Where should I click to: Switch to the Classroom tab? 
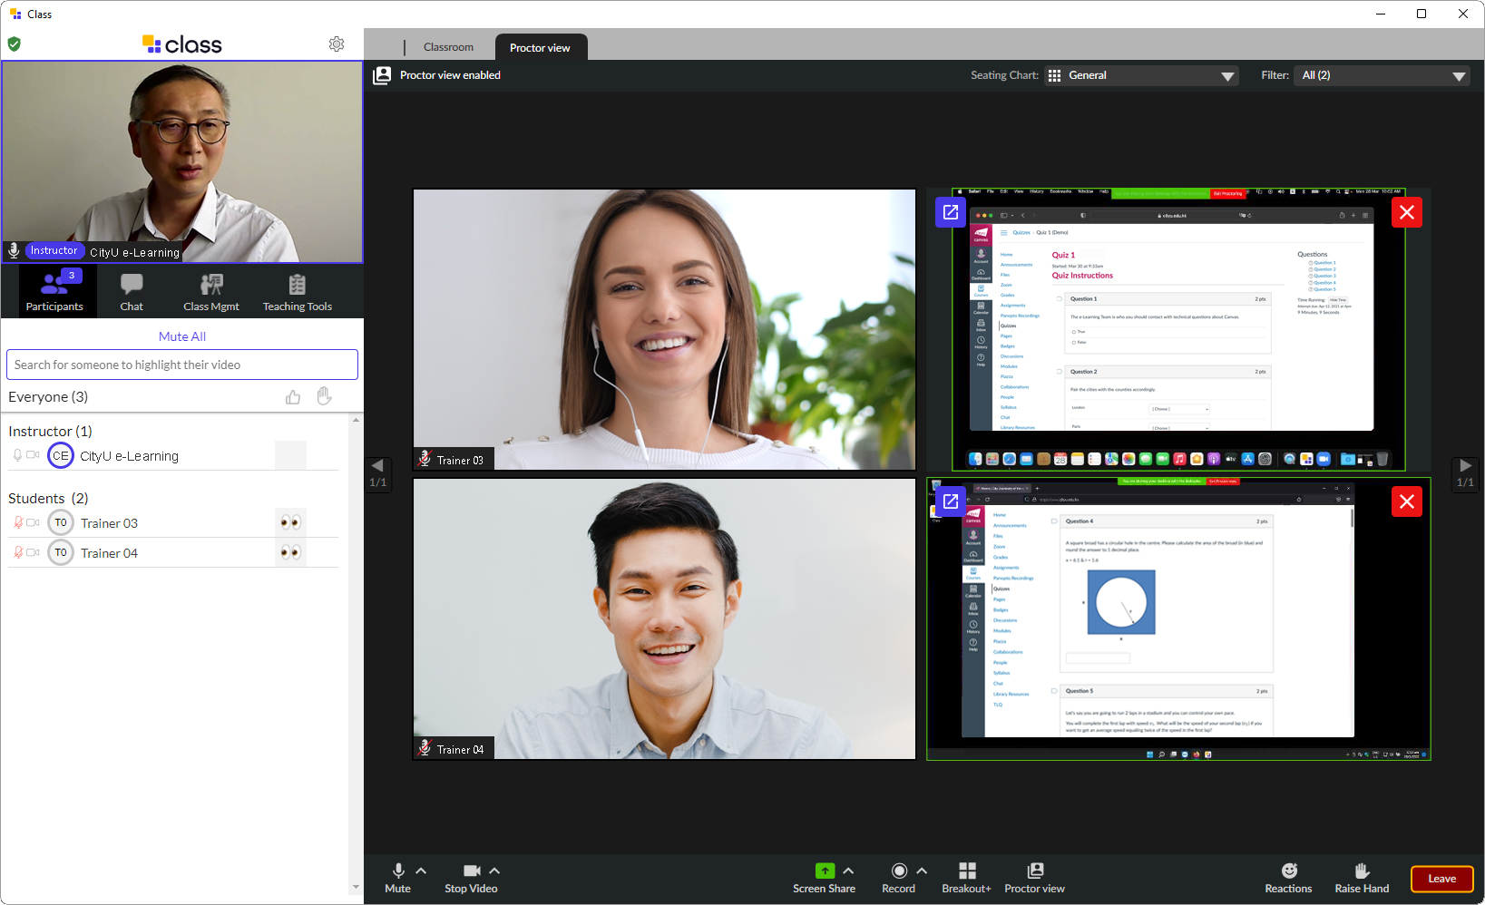point(448,47)
